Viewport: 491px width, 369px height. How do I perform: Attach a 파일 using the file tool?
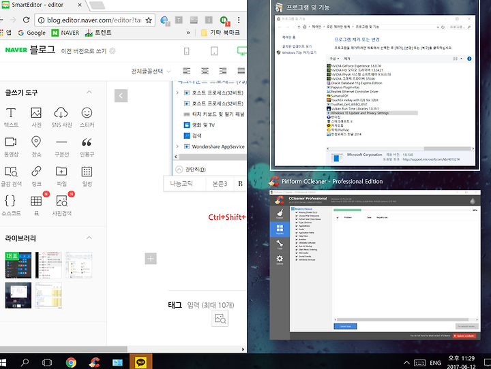tap(61, 176)
